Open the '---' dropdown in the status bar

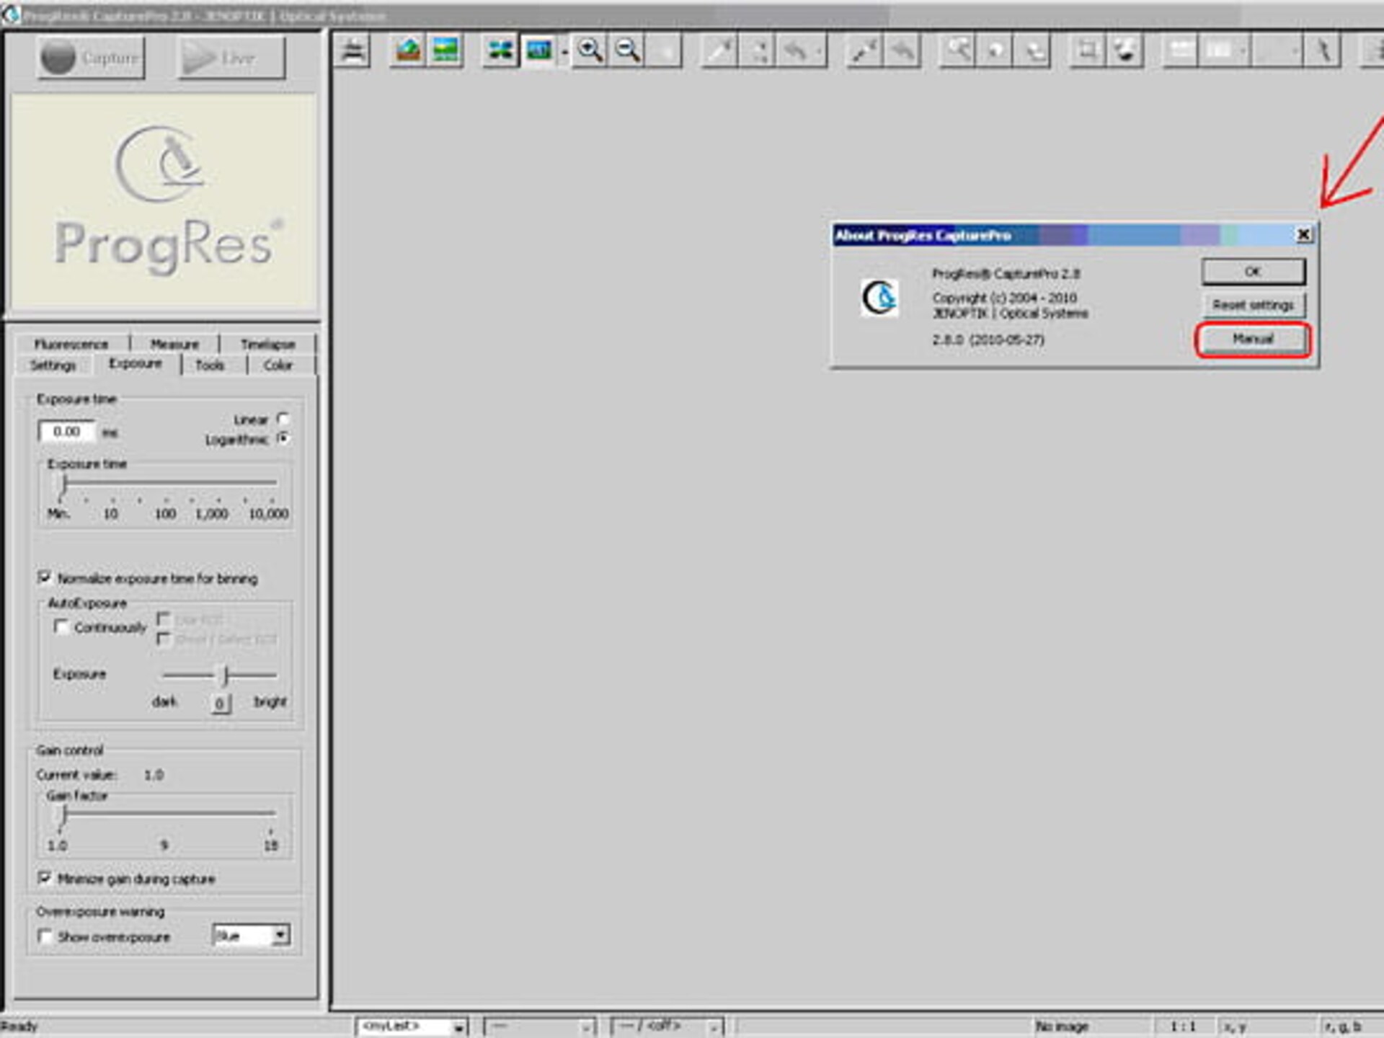587,1026
